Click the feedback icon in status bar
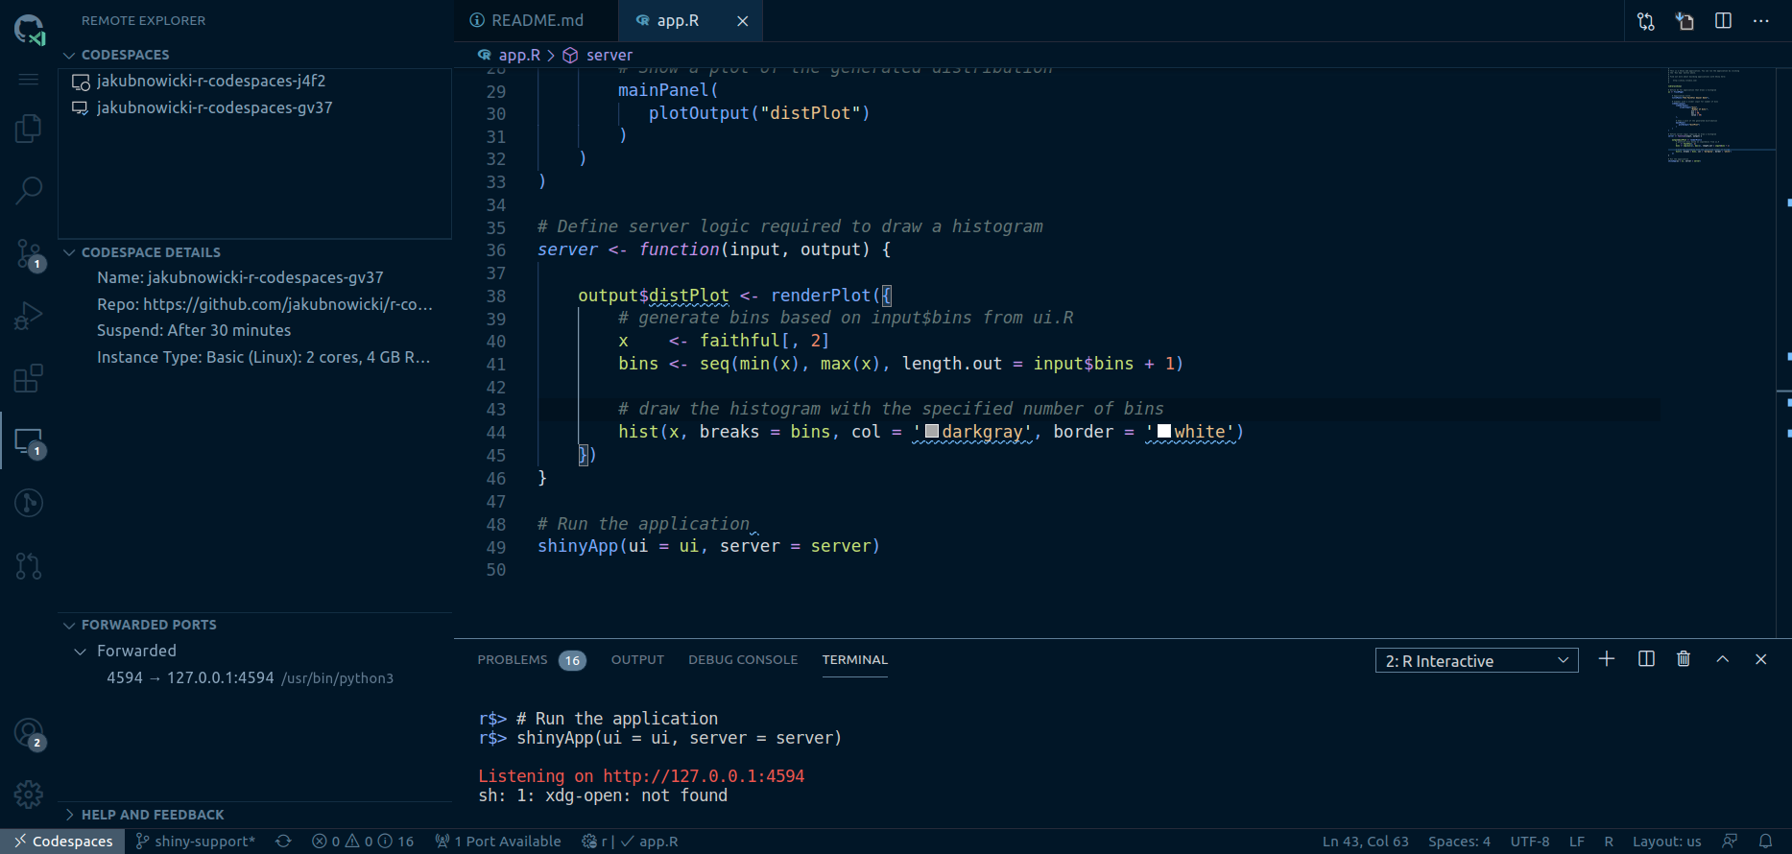 1730,842
